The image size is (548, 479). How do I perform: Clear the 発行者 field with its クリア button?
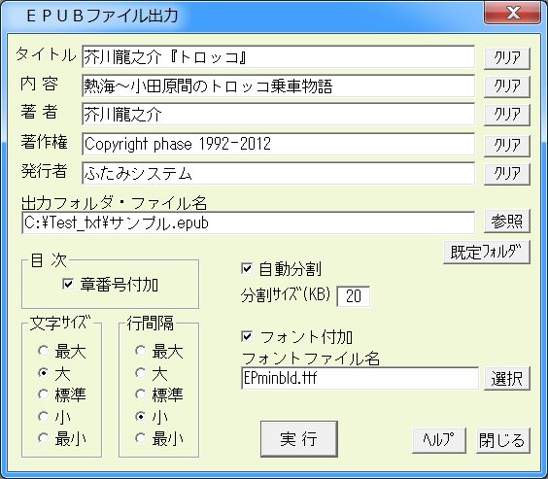pyautogui.click(x=507, y=174)
